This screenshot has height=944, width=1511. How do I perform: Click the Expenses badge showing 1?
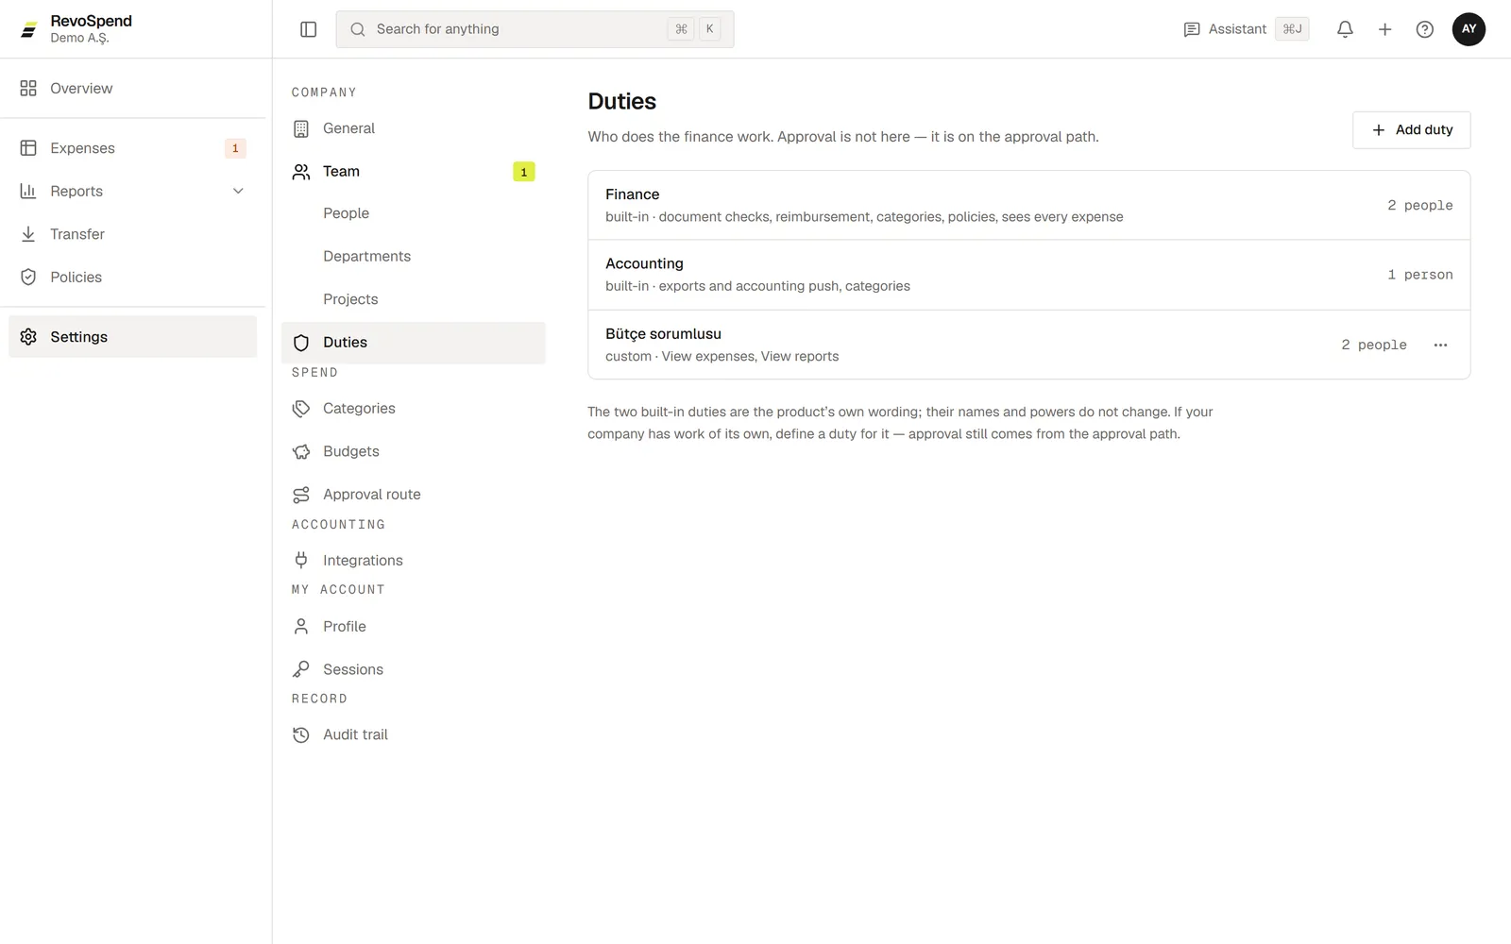click(235, 148)
